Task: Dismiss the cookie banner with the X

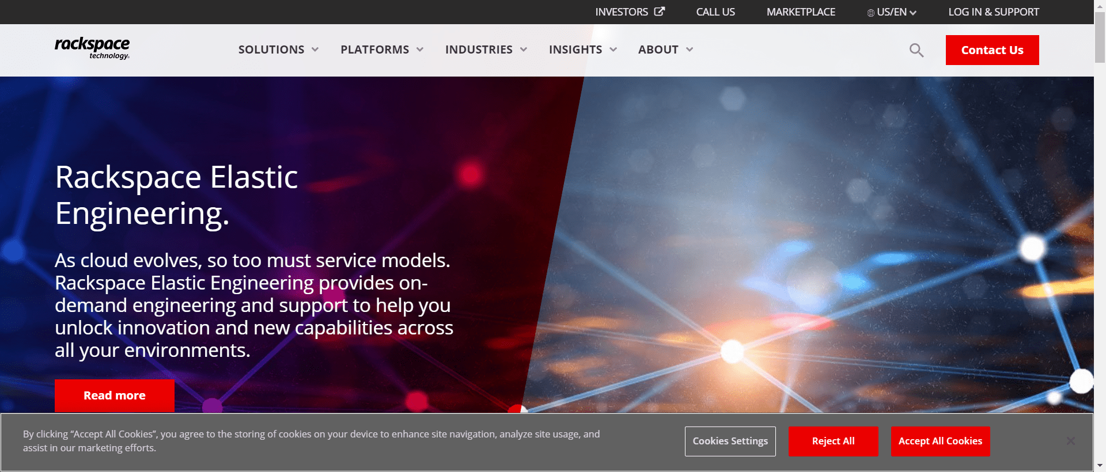Action: 1070,441
